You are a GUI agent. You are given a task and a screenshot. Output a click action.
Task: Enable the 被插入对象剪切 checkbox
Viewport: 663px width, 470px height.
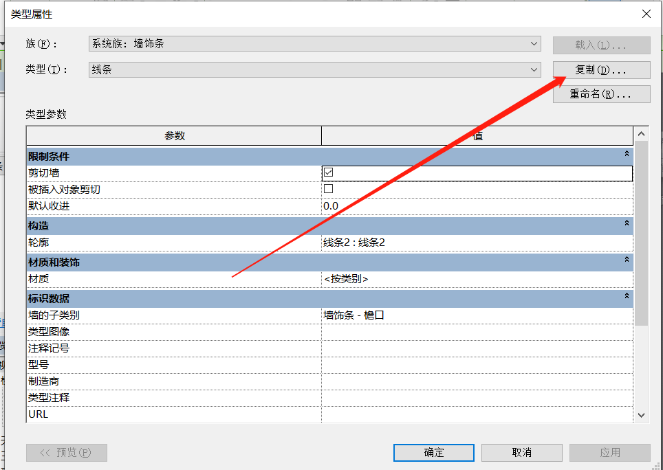point(328,189)
